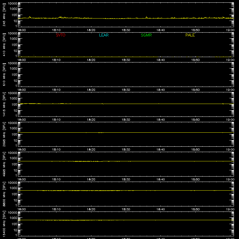
Task: Click 18:30 tick label under 245 MHz plot
Action: pos(126,30)
